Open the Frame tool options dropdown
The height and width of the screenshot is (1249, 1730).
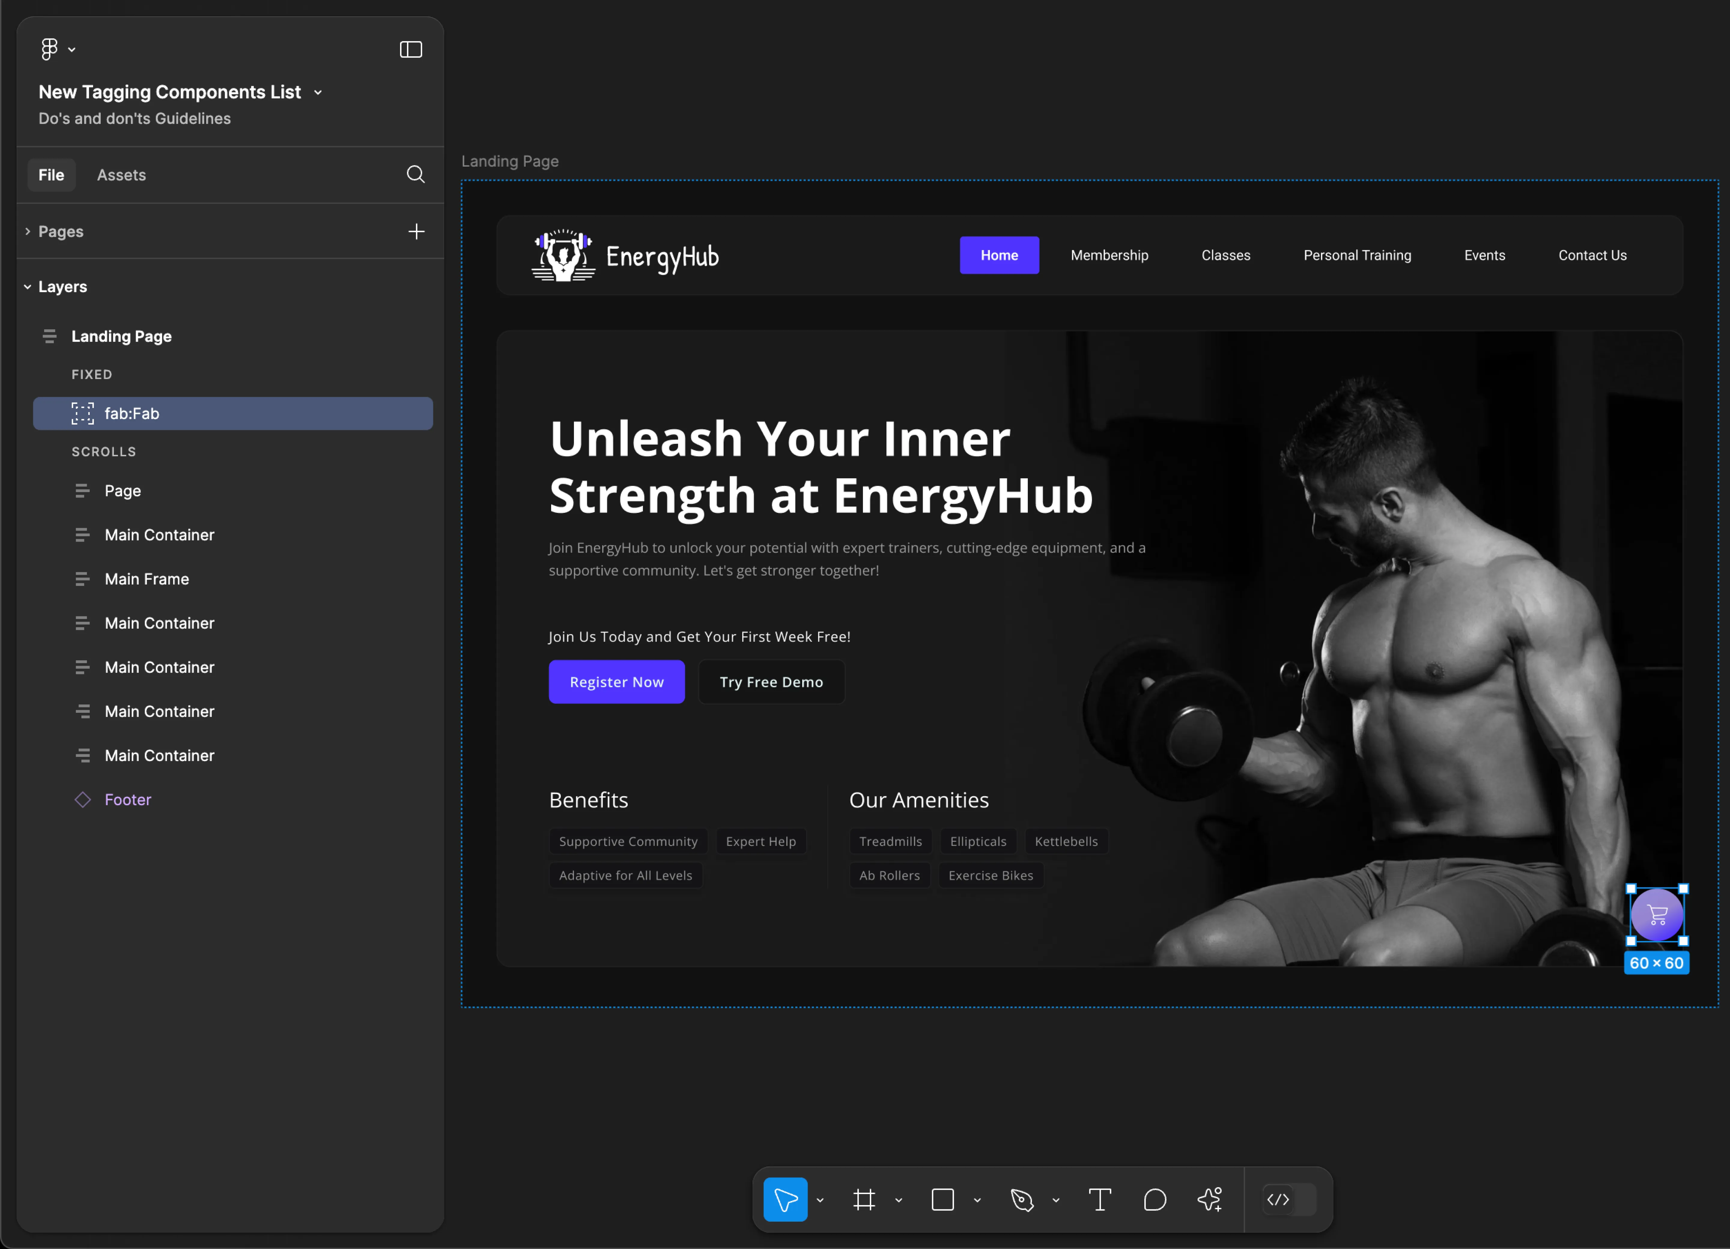[x=899, y=1200]
